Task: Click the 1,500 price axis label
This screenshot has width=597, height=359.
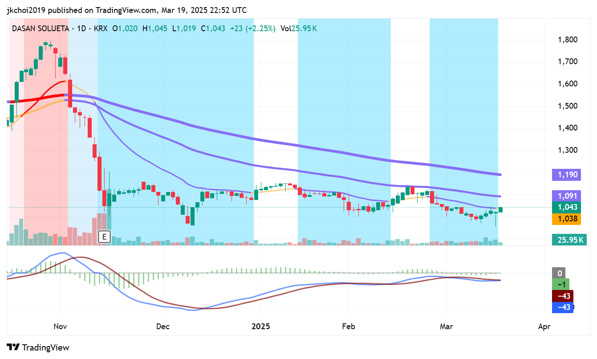Action: tap(568, 106)
